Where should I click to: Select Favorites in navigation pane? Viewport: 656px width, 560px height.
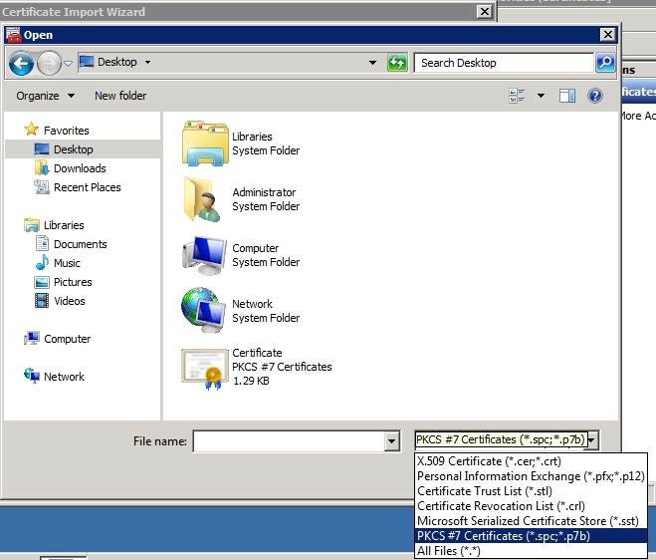[x=66, y=131]
